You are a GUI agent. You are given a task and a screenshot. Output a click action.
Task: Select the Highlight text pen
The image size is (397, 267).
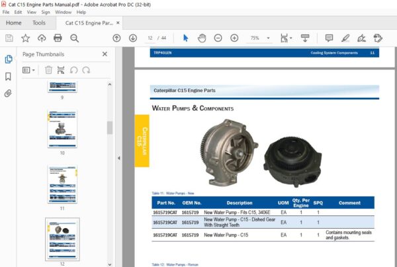tap(345, 38)
